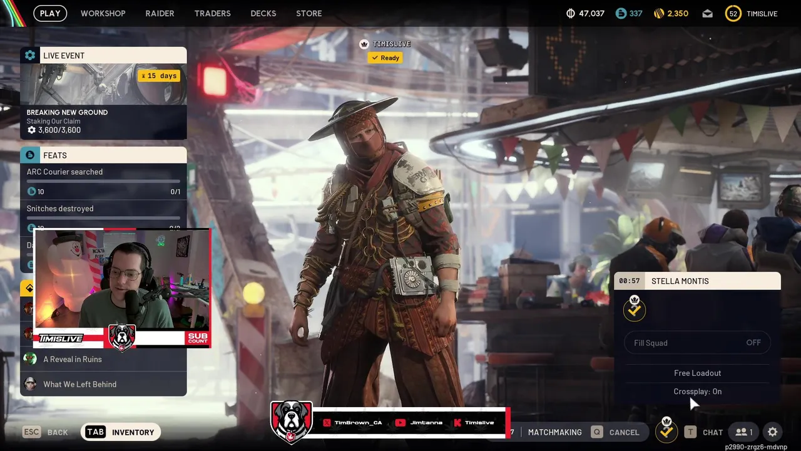Click the Kick Timislive social handle
Viewport: 801px width, 451px height.
click(x=474, y=423)
